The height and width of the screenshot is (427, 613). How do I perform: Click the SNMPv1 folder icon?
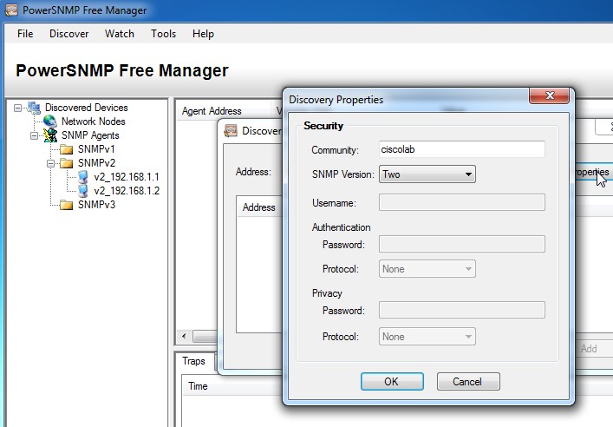[x=67, y=149]
